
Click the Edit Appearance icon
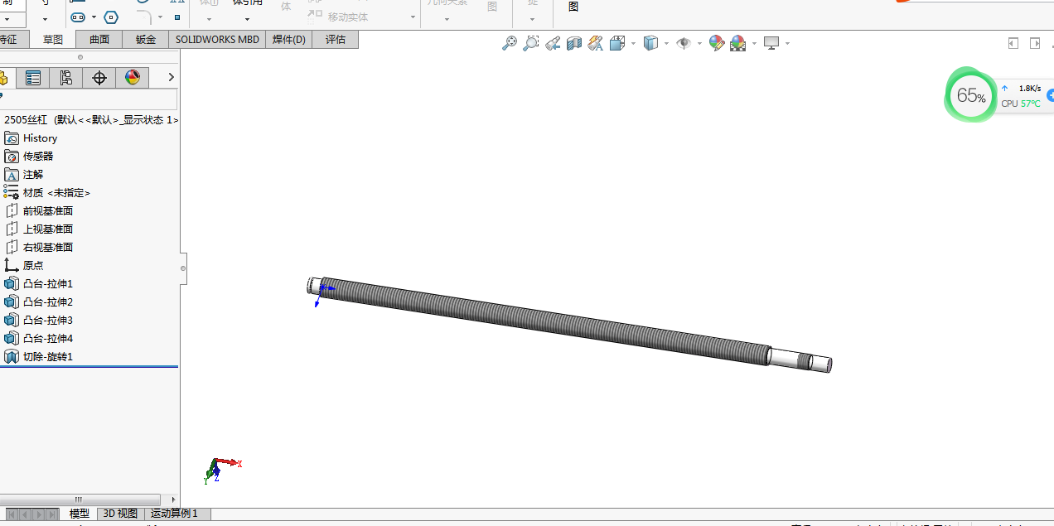717,43
